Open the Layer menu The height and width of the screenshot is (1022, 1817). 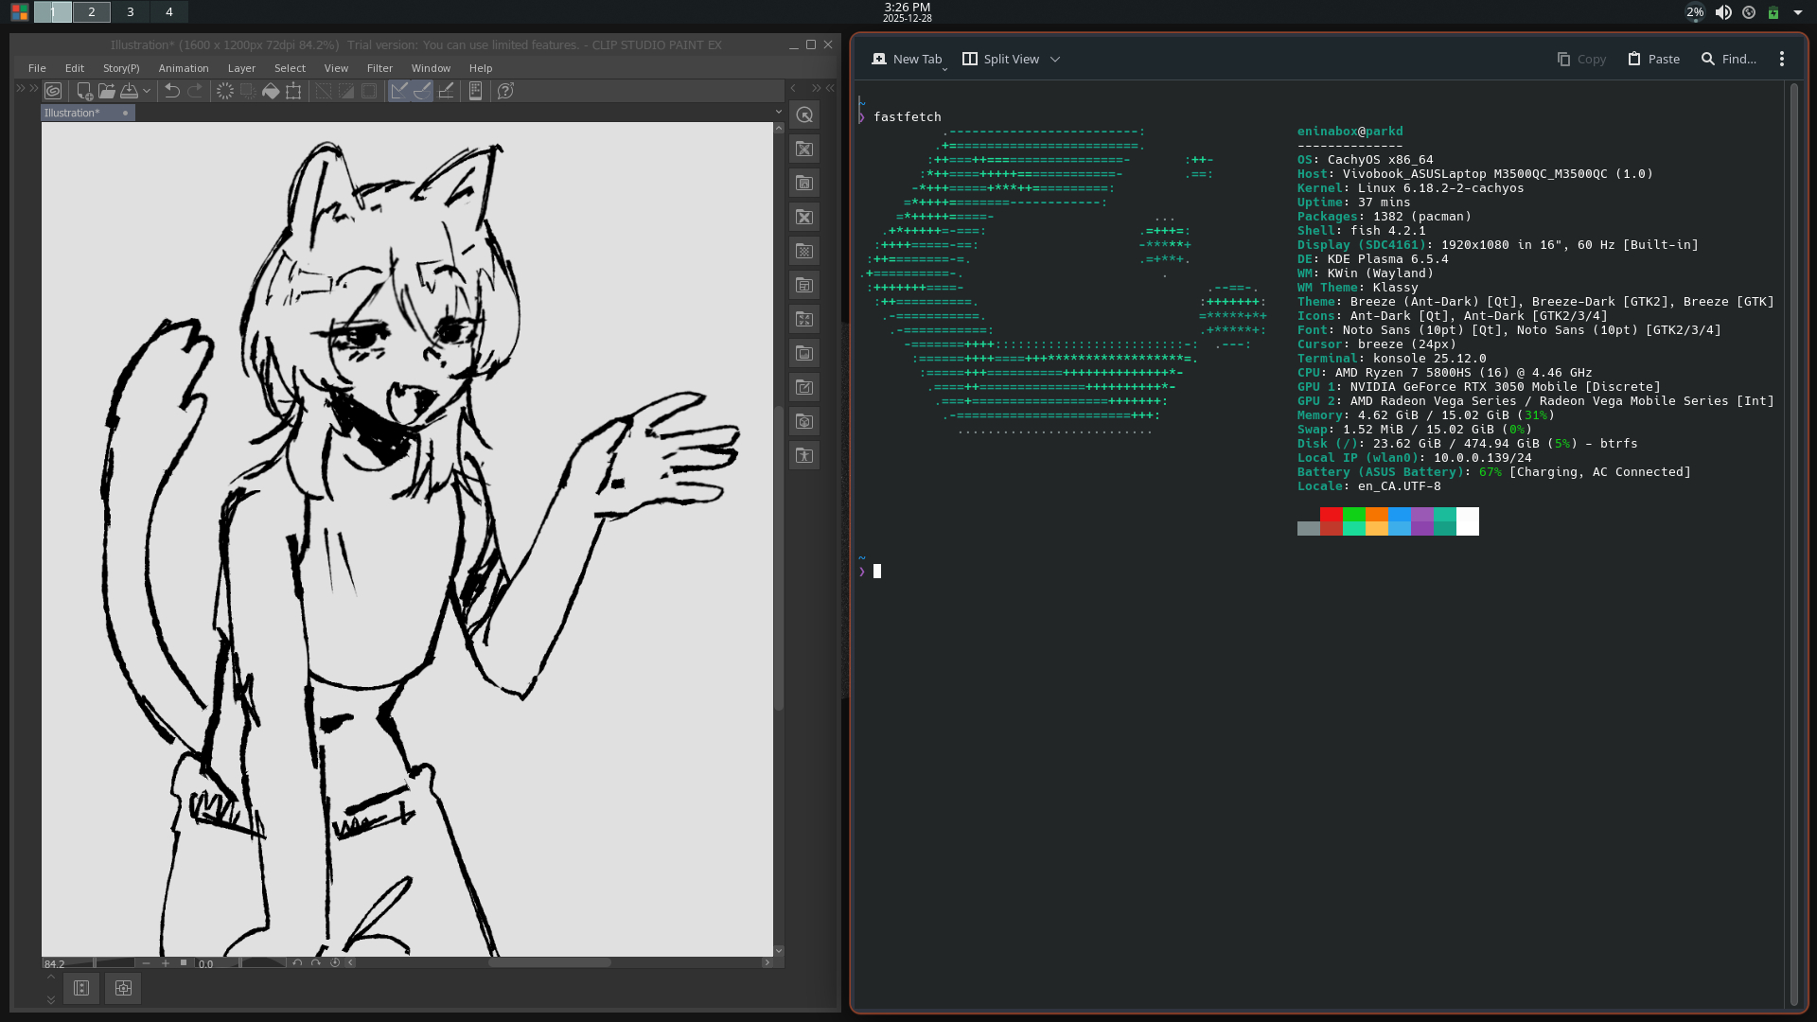click(241, 68)
